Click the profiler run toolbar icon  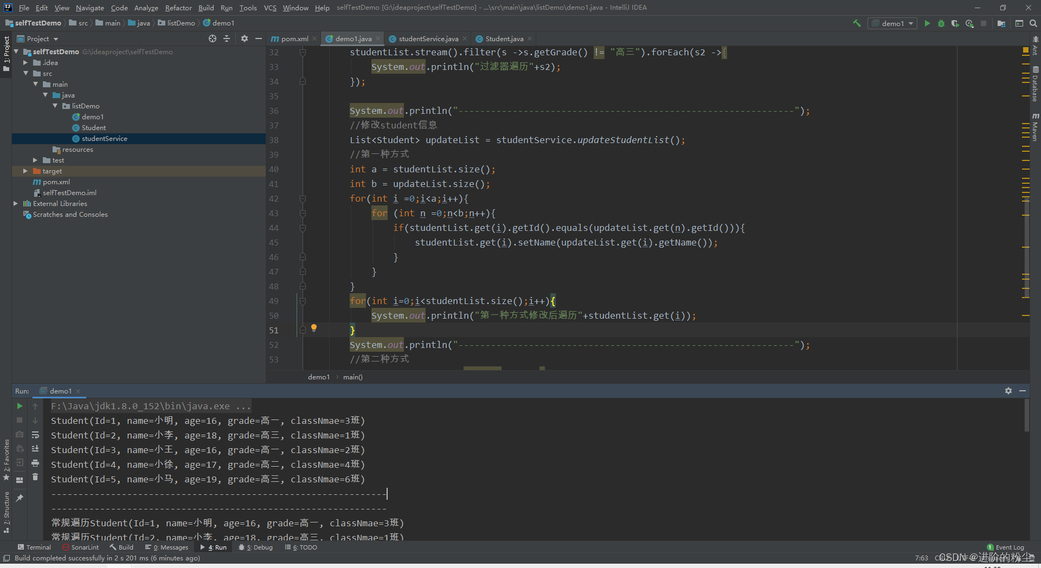pos(969,23)
